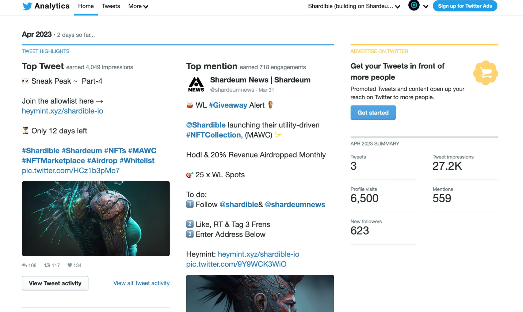Click the #NFTs hashtag
Image resolution: width=523 pixels, height=312 pixels.
tap(115, 151)
